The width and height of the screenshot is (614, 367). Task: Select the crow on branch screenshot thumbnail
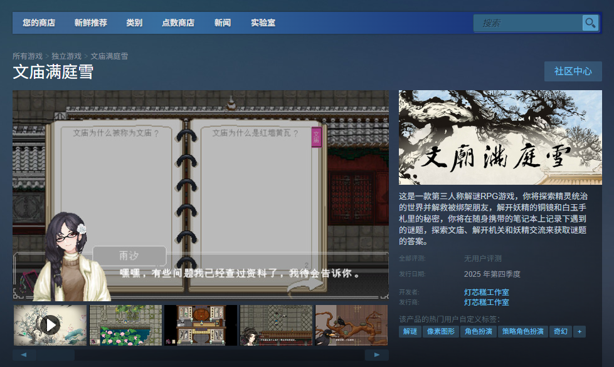352,325
